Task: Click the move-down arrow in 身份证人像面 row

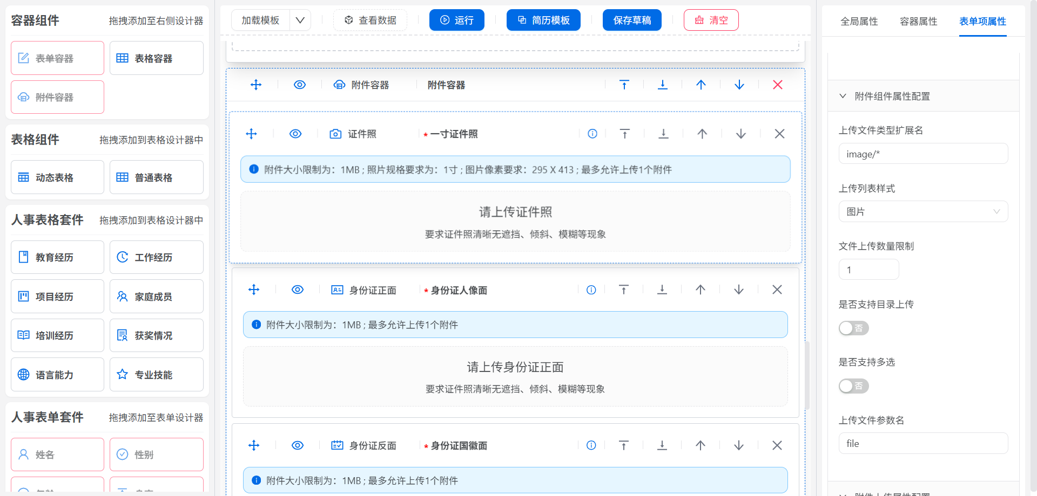Action: [x=738, y=290]
